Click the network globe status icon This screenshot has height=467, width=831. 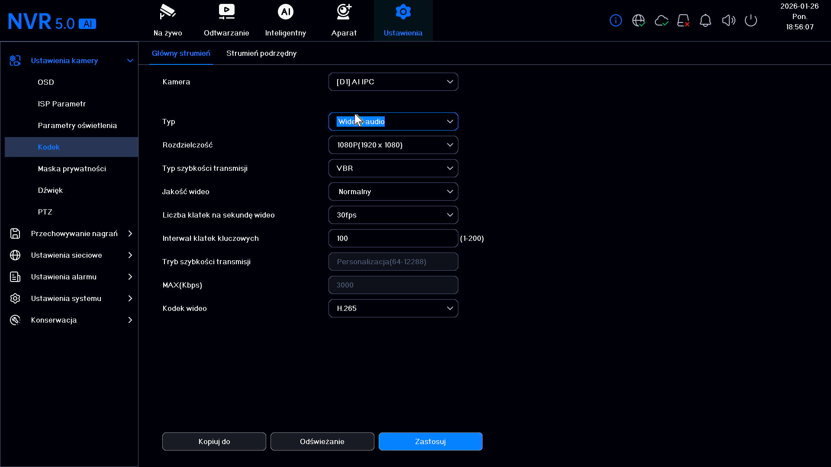click(638, 20)
